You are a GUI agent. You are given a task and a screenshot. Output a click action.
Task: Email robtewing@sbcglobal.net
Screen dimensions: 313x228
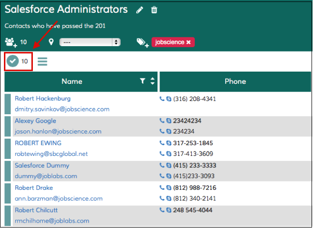point(52,154)
